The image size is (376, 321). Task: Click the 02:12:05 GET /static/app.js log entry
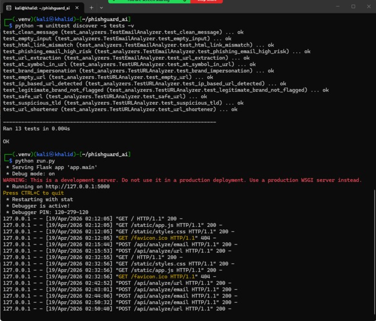tap(112, 225)
